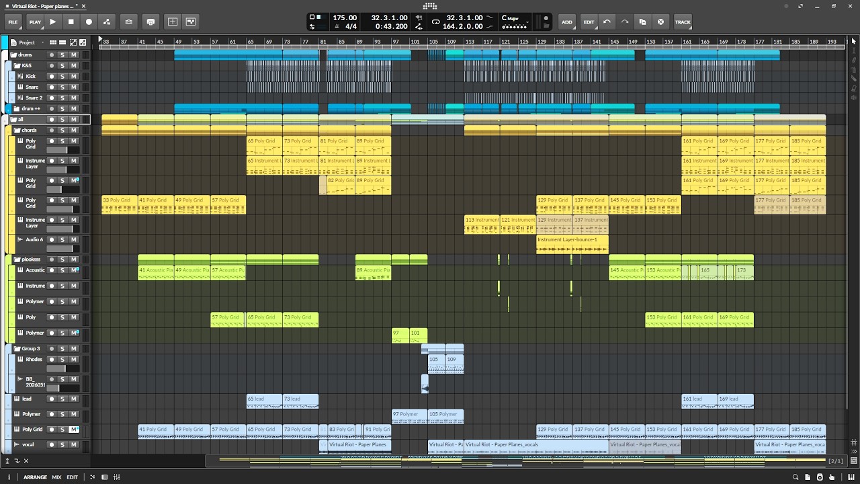Screen dimensions: 860x484
Task: Open the FILE menu
Action: pyautogui.click(x=13, y=22)
